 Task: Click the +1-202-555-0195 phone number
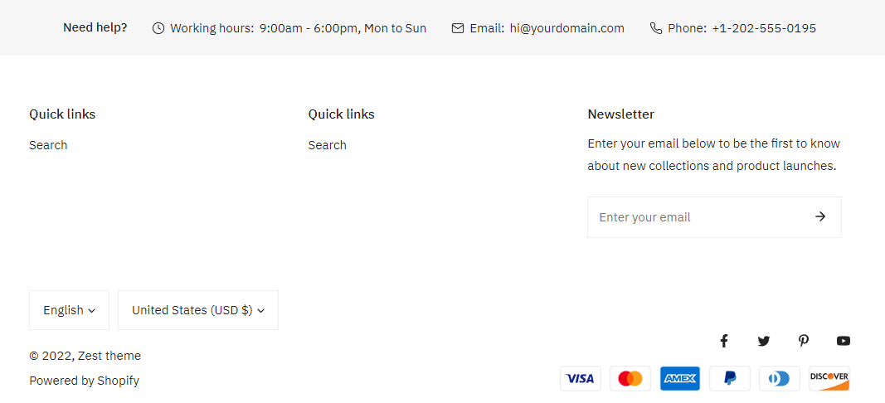[764, 28]
